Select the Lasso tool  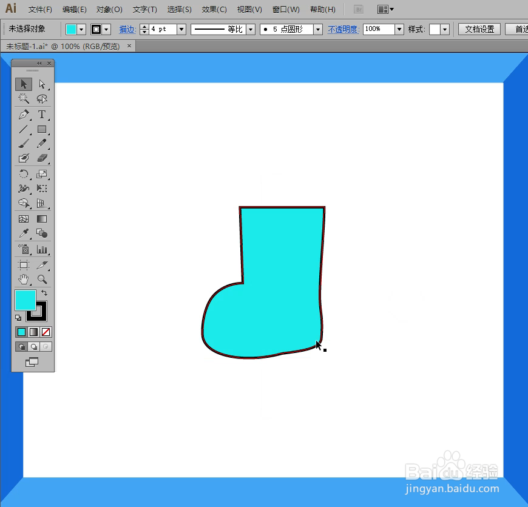tap(42, 99)
